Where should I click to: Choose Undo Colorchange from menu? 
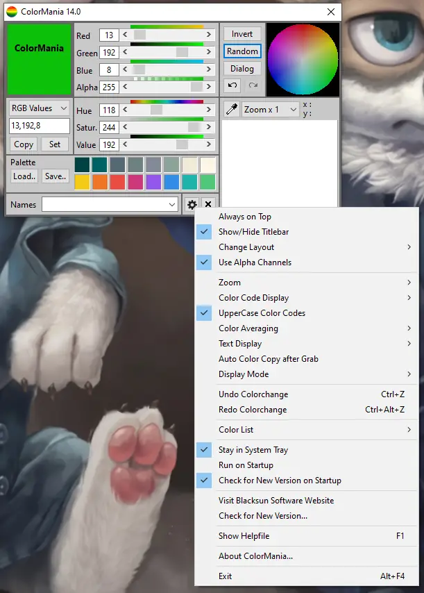pos(307,394)
